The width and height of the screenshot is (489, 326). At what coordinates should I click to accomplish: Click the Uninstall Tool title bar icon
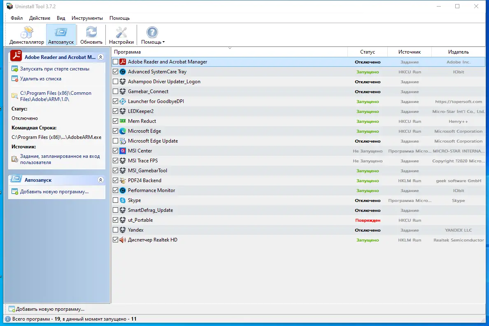(x=9, y=6)
